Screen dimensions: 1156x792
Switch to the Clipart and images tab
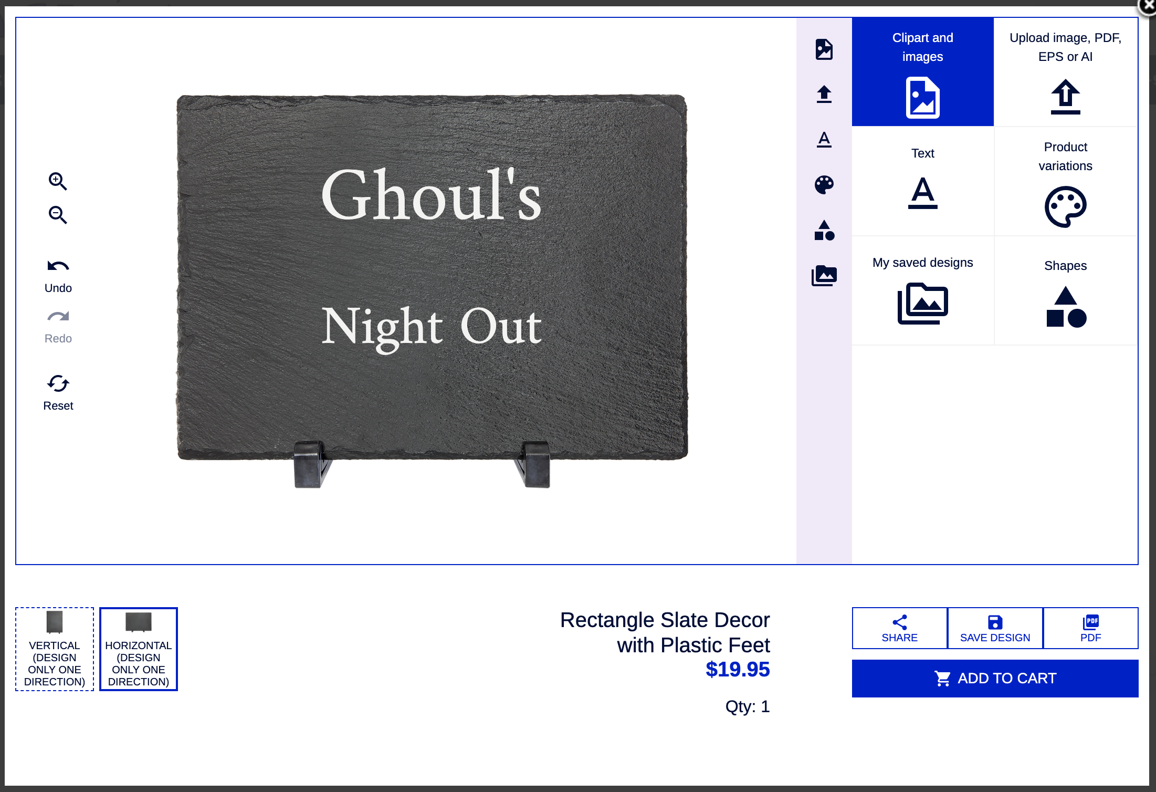[922, 71]
